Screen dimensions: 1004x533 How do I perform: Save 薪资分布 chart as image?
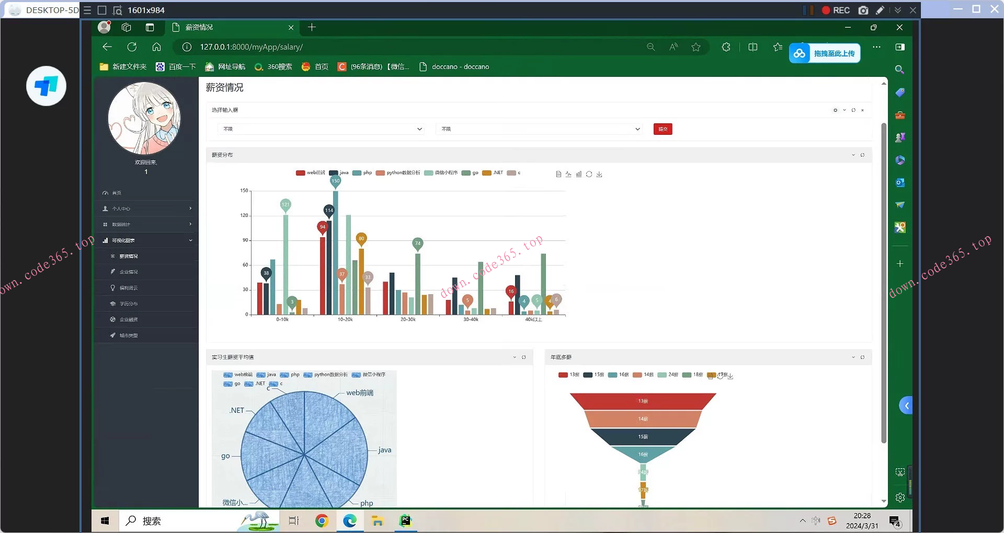coord(599,175)
